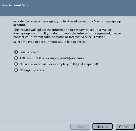Click the "Internet Service Provider" text line

[60, 37]
